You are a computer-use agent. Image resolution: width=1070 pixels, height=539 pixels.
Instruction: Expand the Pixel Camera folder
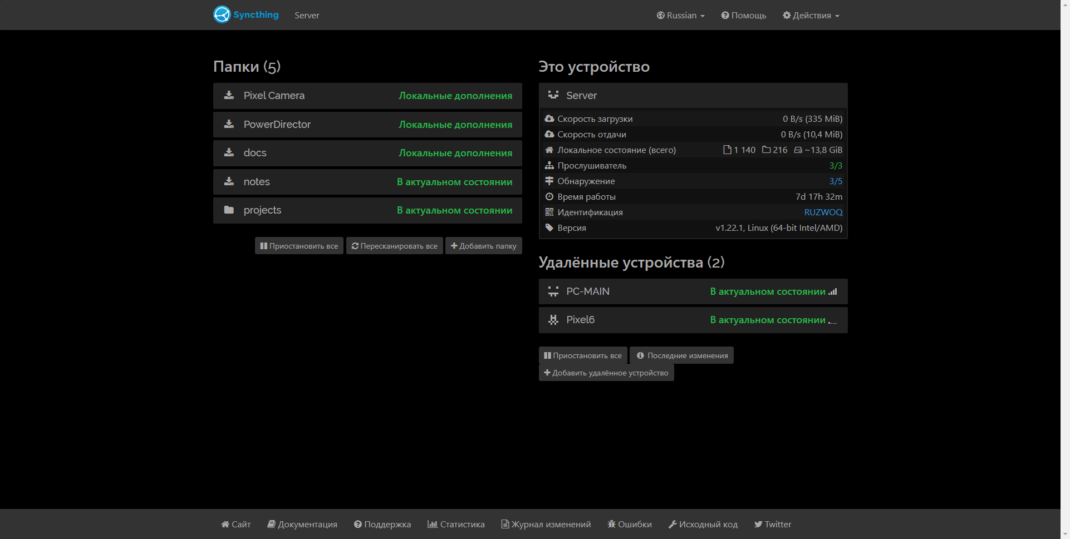(x=367, y=96)
